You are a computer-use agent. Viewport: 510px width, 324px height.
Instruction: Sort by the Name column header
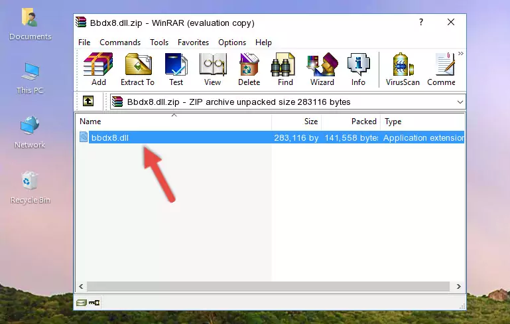point(174,121)
